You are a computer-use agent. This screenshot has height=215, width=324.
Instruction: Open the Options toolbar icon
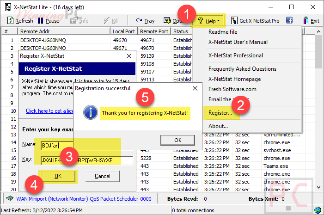pyautogui.click(x=167, y=20)
